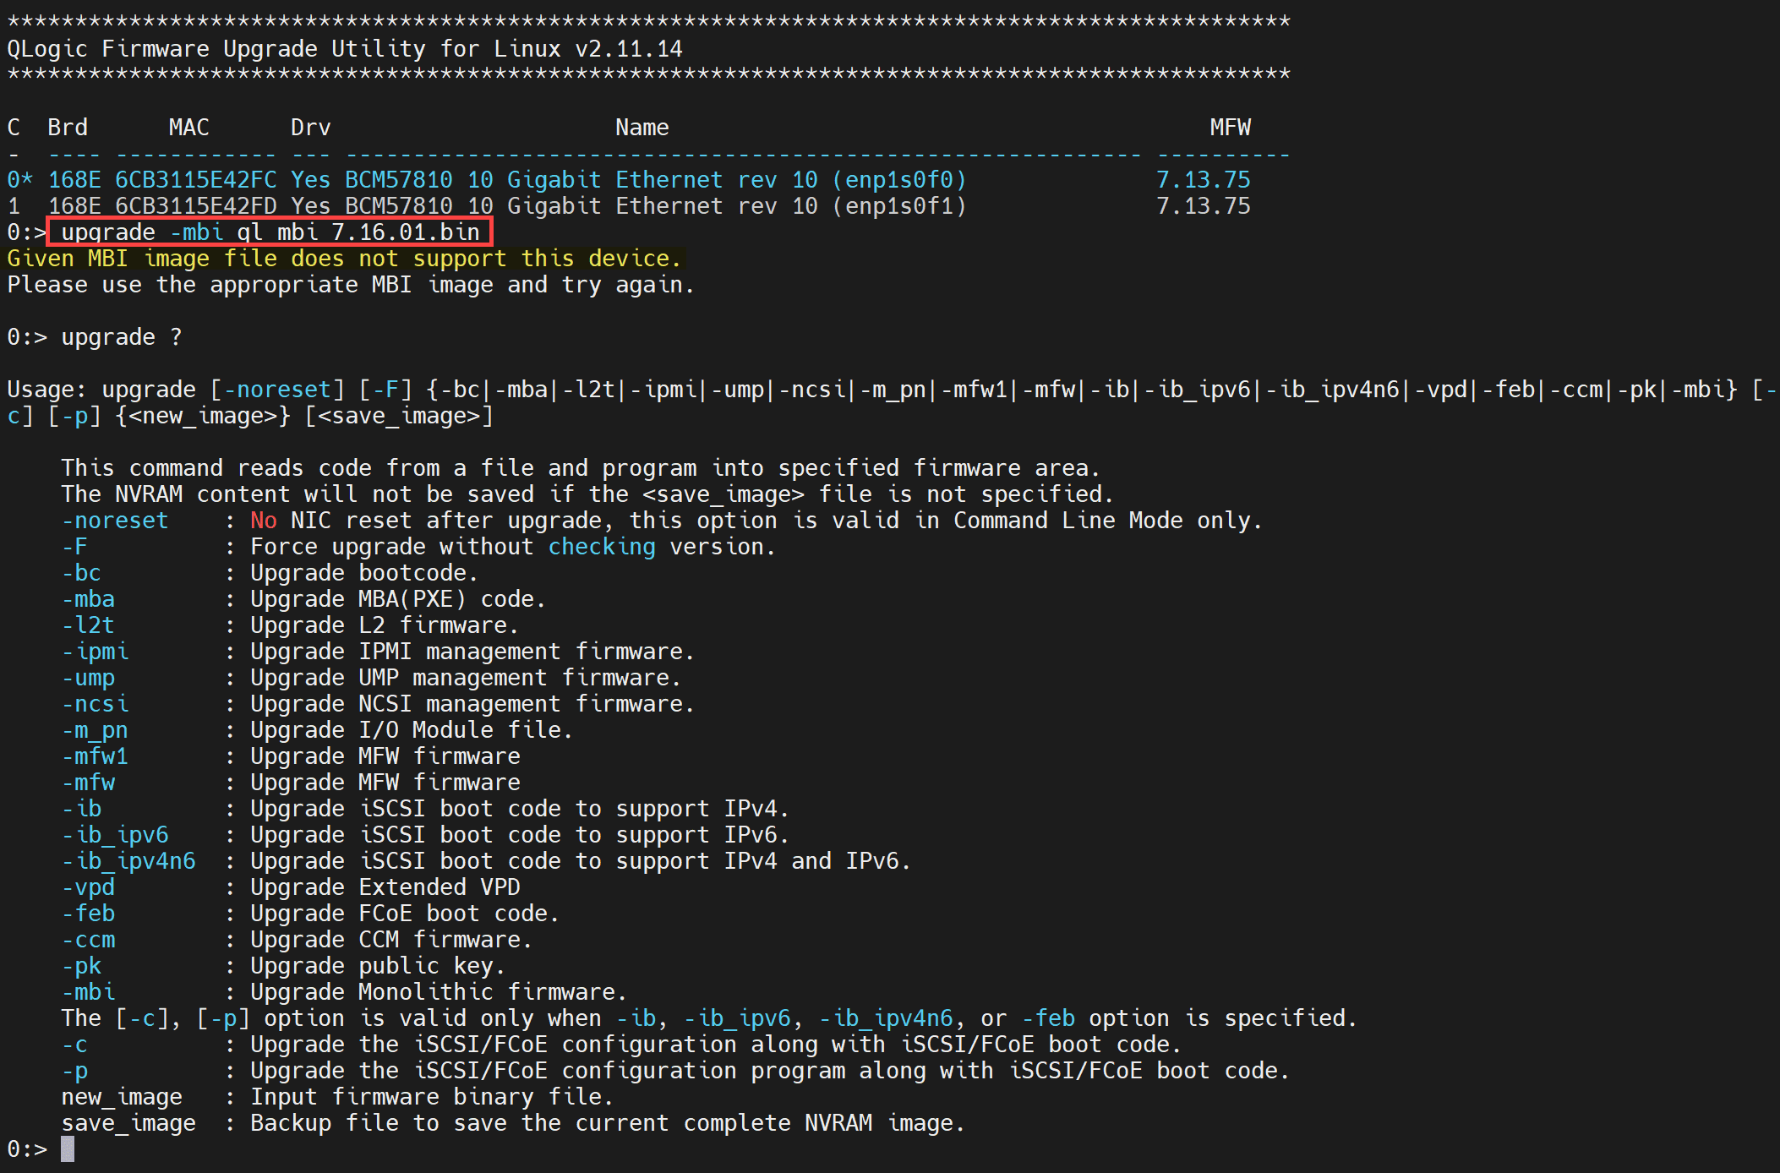Image resolution: width=1780 pixels, height=1173 pixels.
Task: Click the 'Upgrade MBA(PXE) code.' description
Action: tap(398, 599)
